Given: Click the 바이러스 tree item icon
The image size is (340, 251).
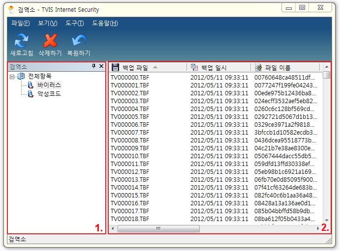Looking at the screenshot, I should [x=31, y=85].
